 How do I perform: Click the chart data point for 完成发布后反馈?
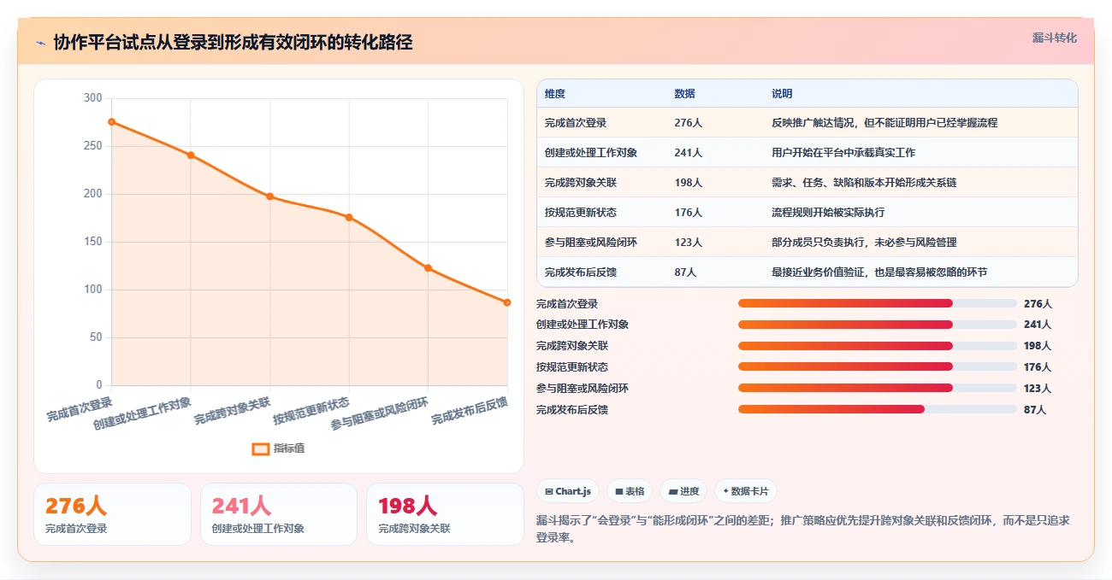507,302
